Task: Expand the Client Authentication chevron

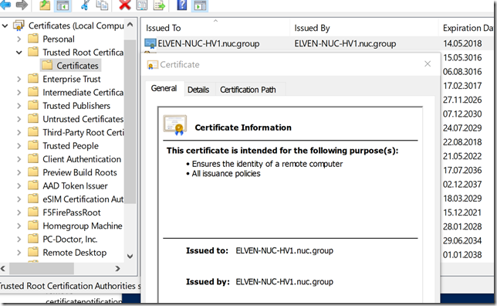Action: pos(19,158)
